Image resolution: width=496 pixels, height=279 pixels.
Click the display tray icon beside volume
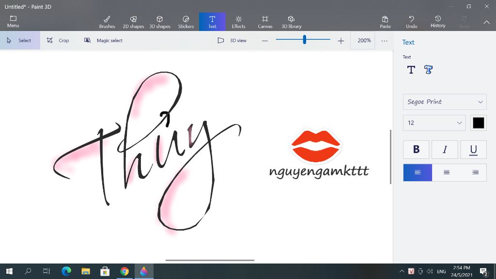click(x=420, y=271)
